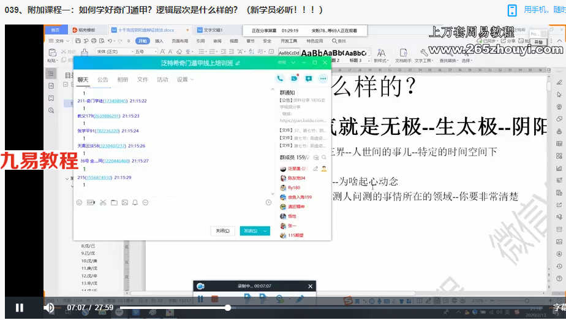566x320 pixels.
Task: Open the send-file folder icon in chat
Action: click(114, 203)
